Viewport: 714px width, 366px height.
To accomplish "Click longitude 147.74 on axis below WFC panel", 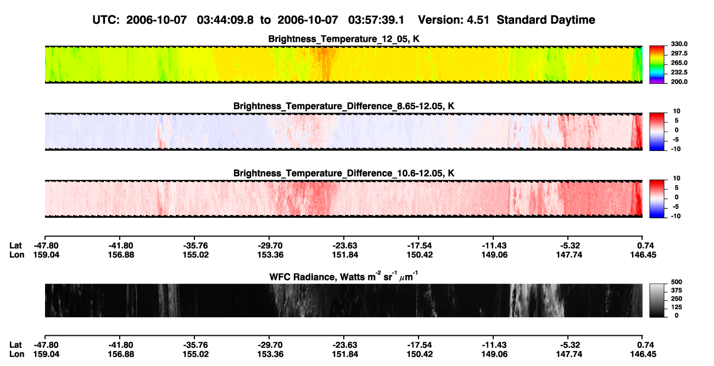I will 568,356.
